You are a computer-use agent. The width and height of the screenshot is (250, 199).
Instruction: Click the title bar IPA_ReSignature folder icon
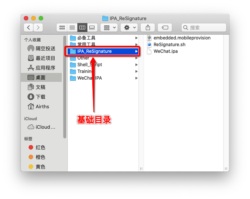105,18
